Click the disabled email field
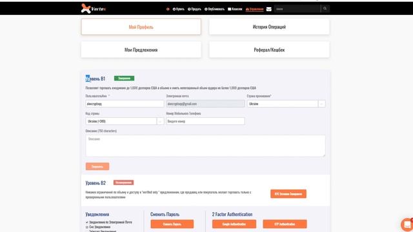Viewport: 413px width, 232px height. click(205, 104)
